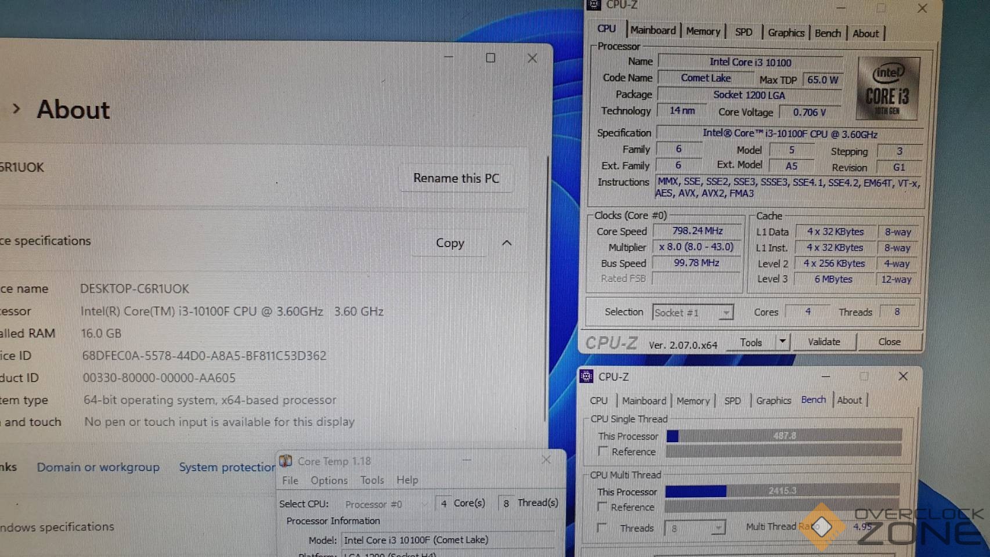990x557 pixels.
Task: Click the processor text in Settings About
Action: pos(232,311)
